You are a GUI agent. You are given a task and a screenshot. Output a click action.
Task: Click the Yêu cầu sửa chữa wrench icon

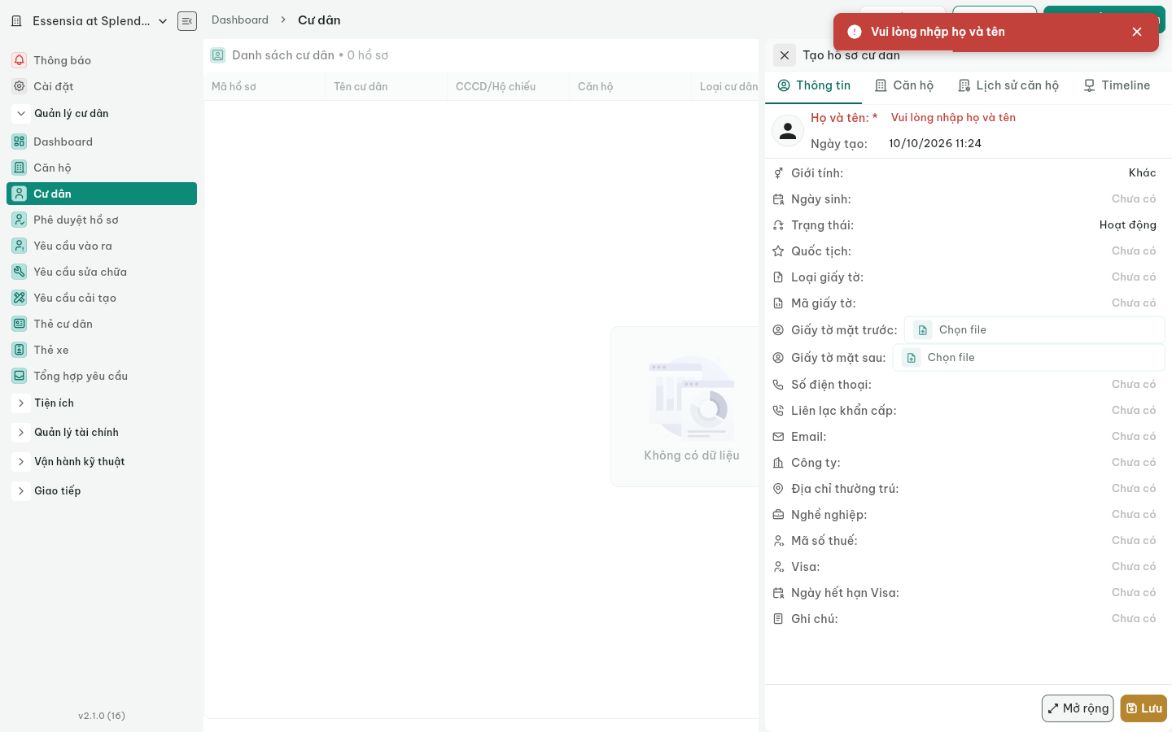pos(20,272)
